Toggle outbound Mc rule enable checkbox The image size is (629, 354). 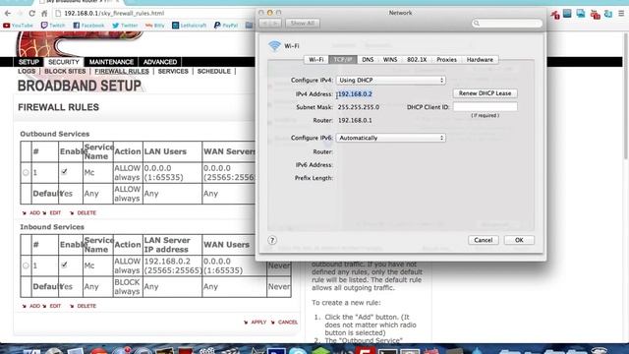(x=64, y=172)
